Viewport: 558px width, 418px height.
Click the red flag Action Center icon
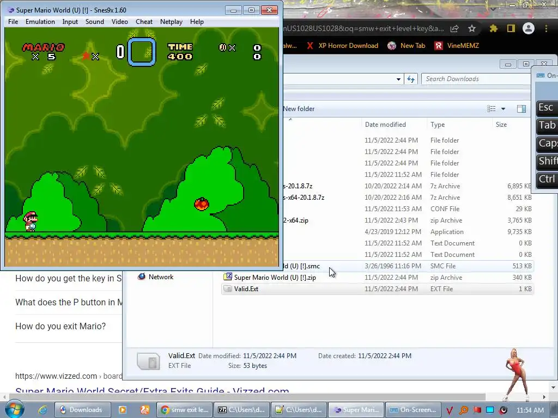pos(477,410)
